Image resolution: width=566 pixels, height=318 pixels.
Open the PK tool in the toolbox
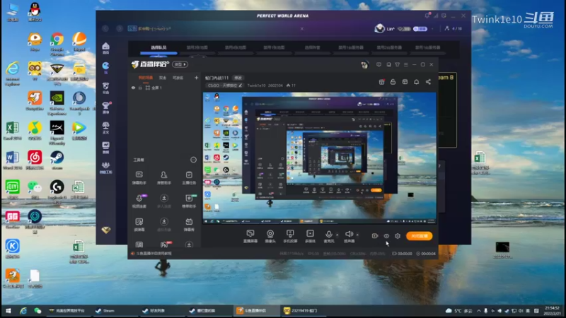click(165, 245)
